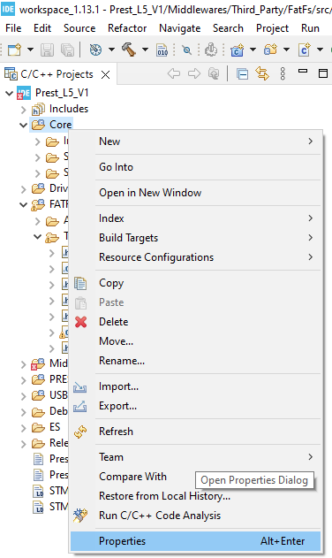Screen dimensions: 332x558
Task: Click the Back navigation arrow in Projects panel
Action: tap(173, 74)
